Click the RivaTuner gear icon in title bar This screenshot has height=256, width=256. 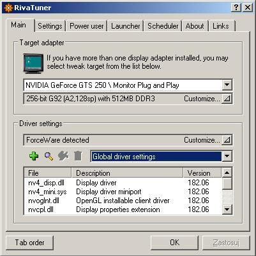(8, 8)
